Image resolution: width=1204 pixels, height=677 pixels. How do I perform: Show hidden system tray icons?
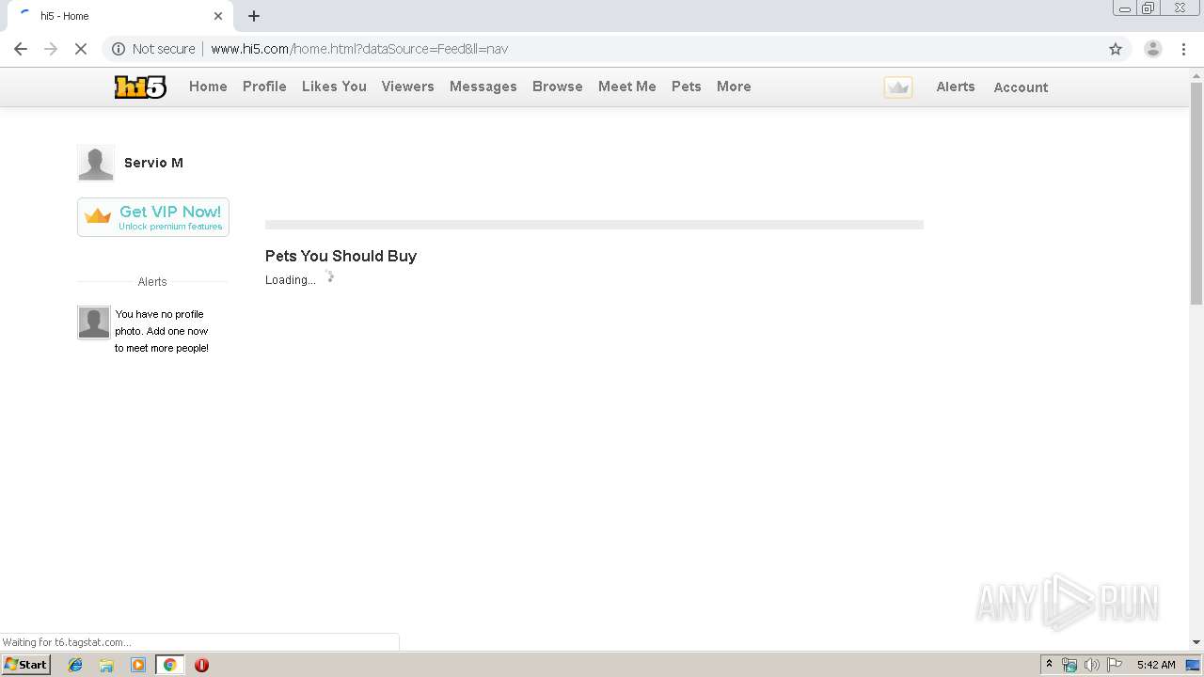point(1049,665)
